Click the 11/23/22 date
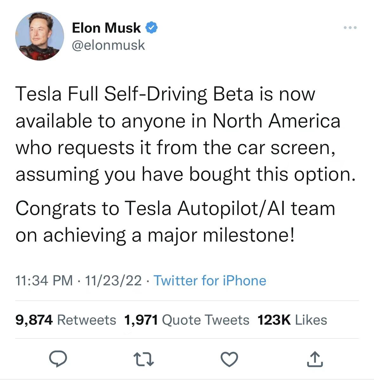 [x=113, y=281]
